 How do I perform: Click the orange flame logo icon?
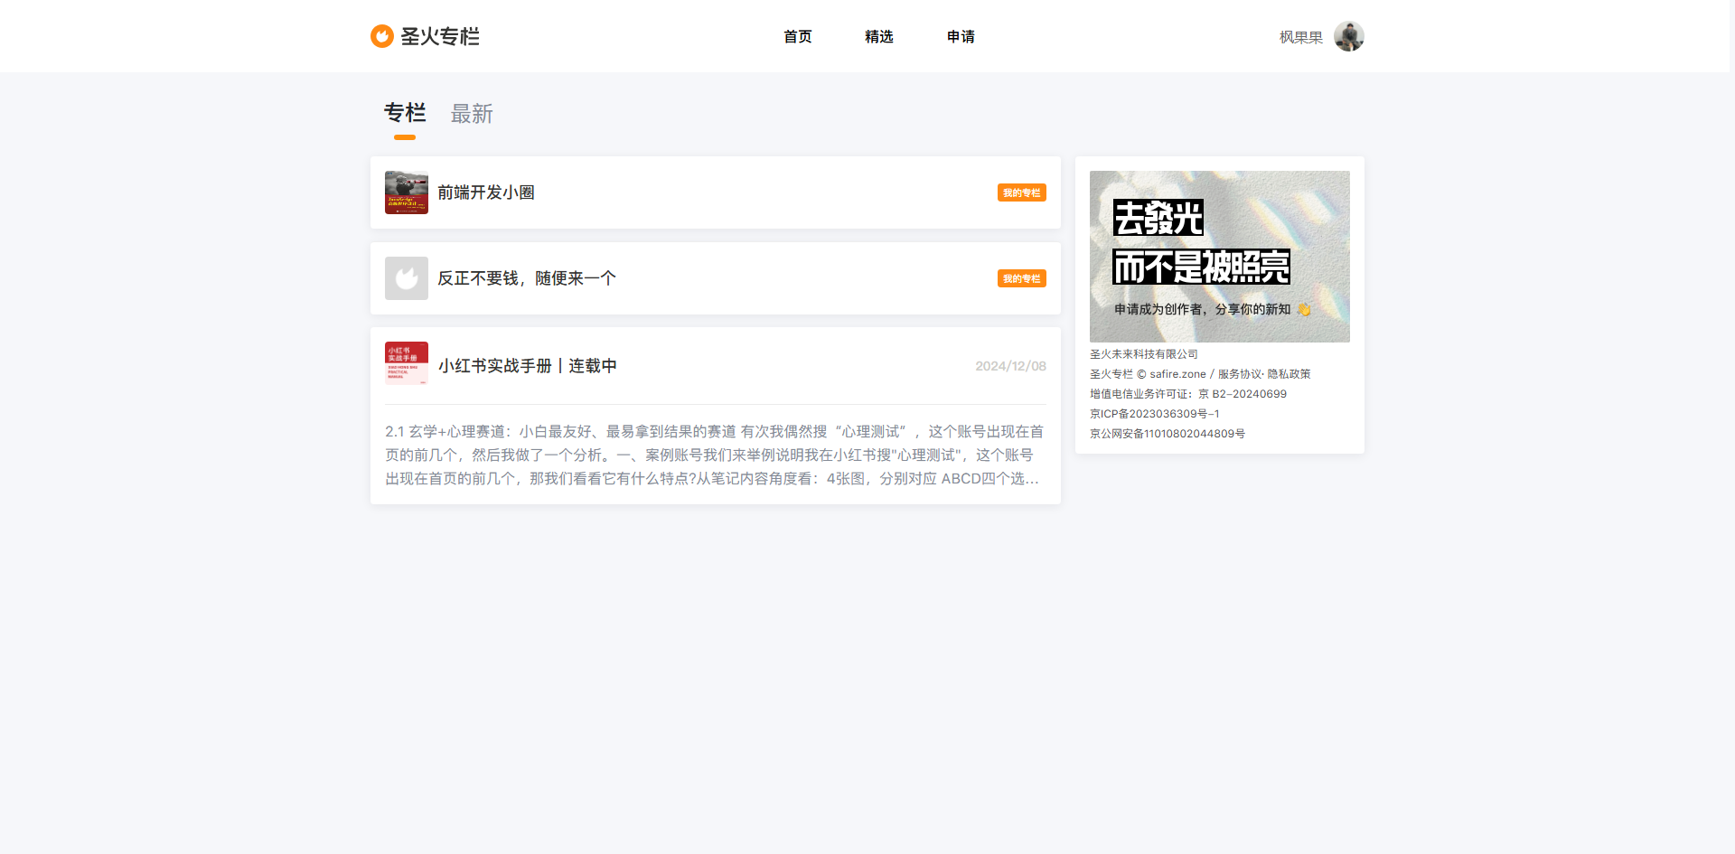coord(381,36)
